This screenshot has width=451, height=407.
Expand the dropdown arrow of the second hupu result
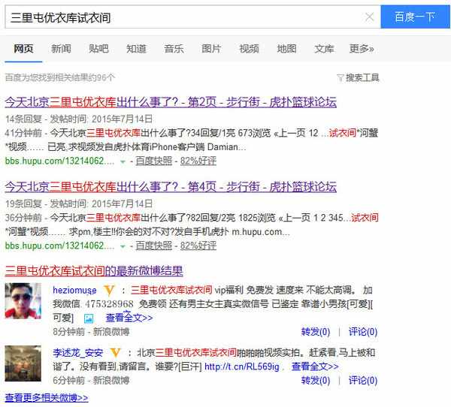point(123,246)
